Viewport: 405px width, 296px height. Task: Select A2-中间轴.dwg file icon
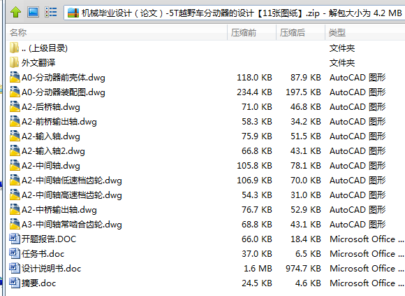pos(15,165)
